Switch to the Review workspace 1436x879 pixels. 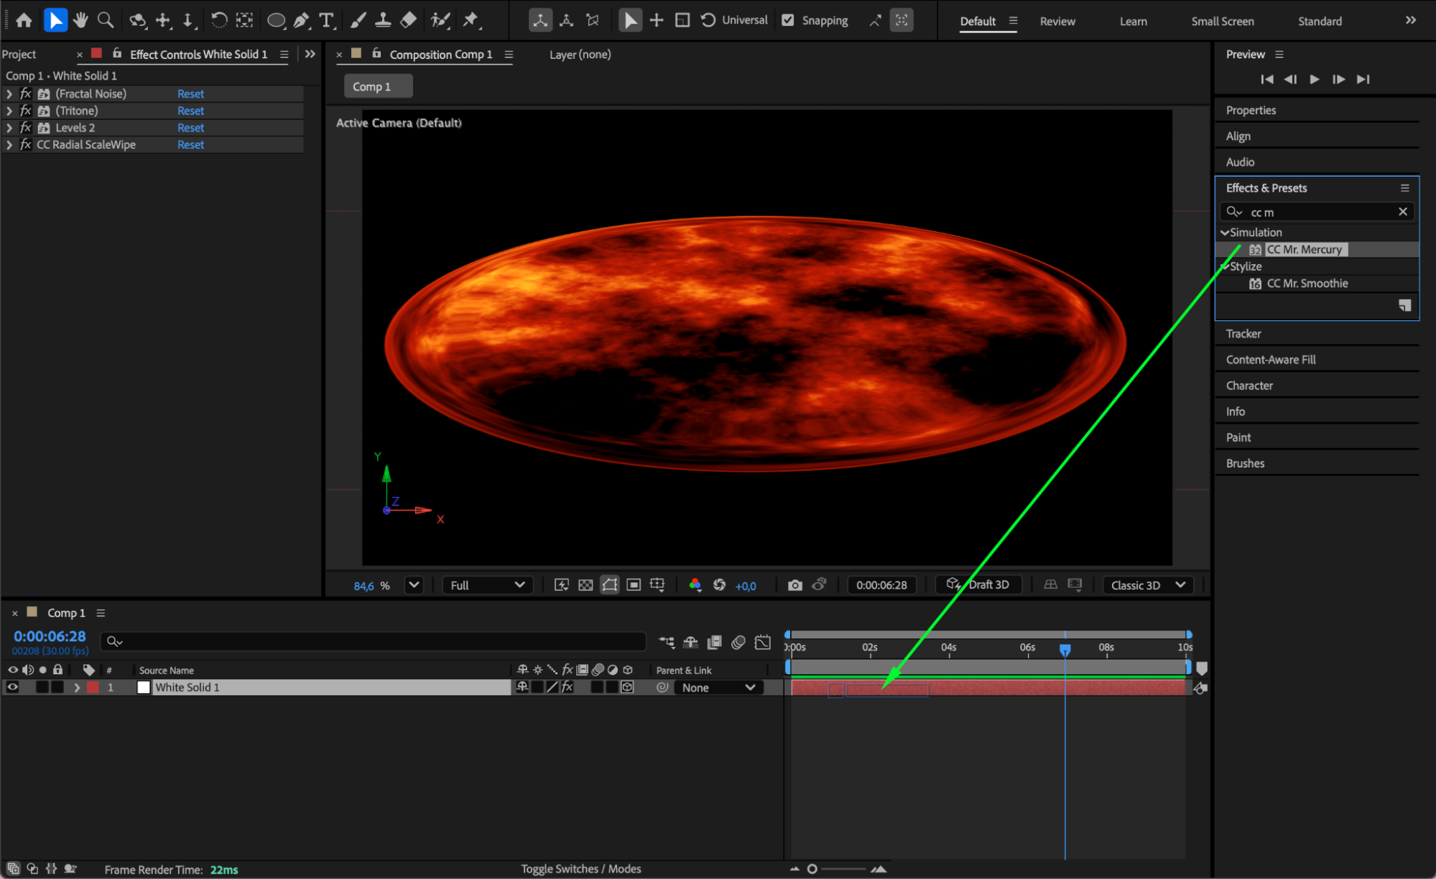[x=1057, y=22]
